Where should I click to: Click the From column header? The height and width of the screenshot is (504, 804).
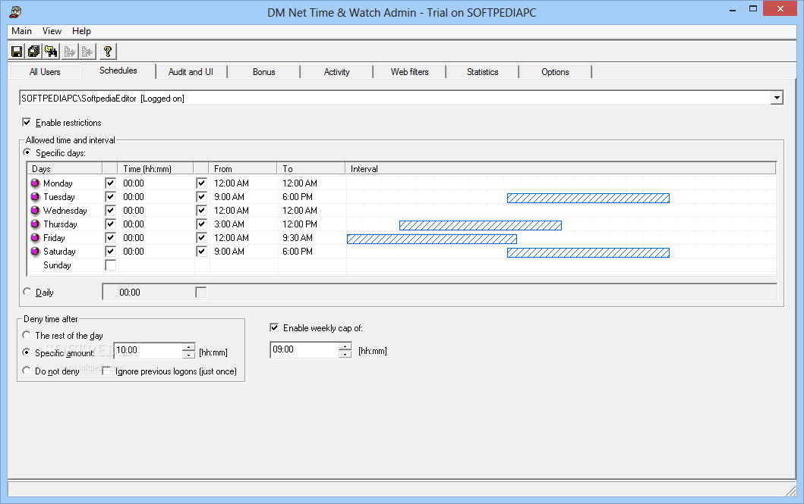(243, 168)
